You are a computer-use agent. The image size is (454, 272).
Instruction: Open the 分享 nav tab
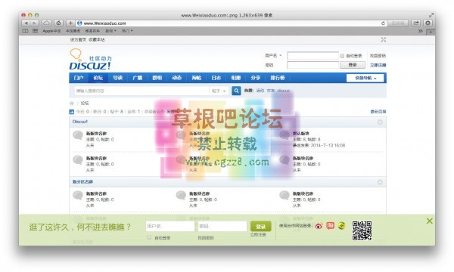(256, 78)
